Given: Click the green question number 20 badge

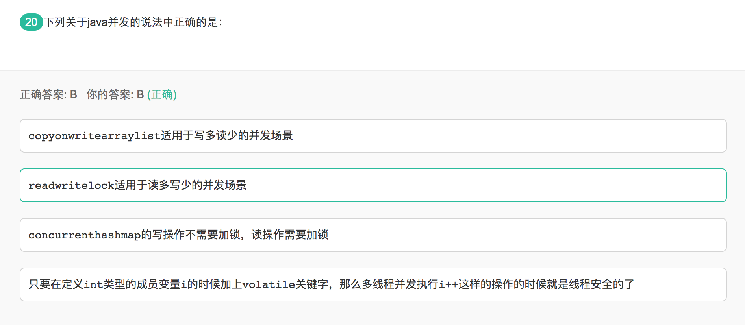Looking at the screenshot, I should pos(32,22).
